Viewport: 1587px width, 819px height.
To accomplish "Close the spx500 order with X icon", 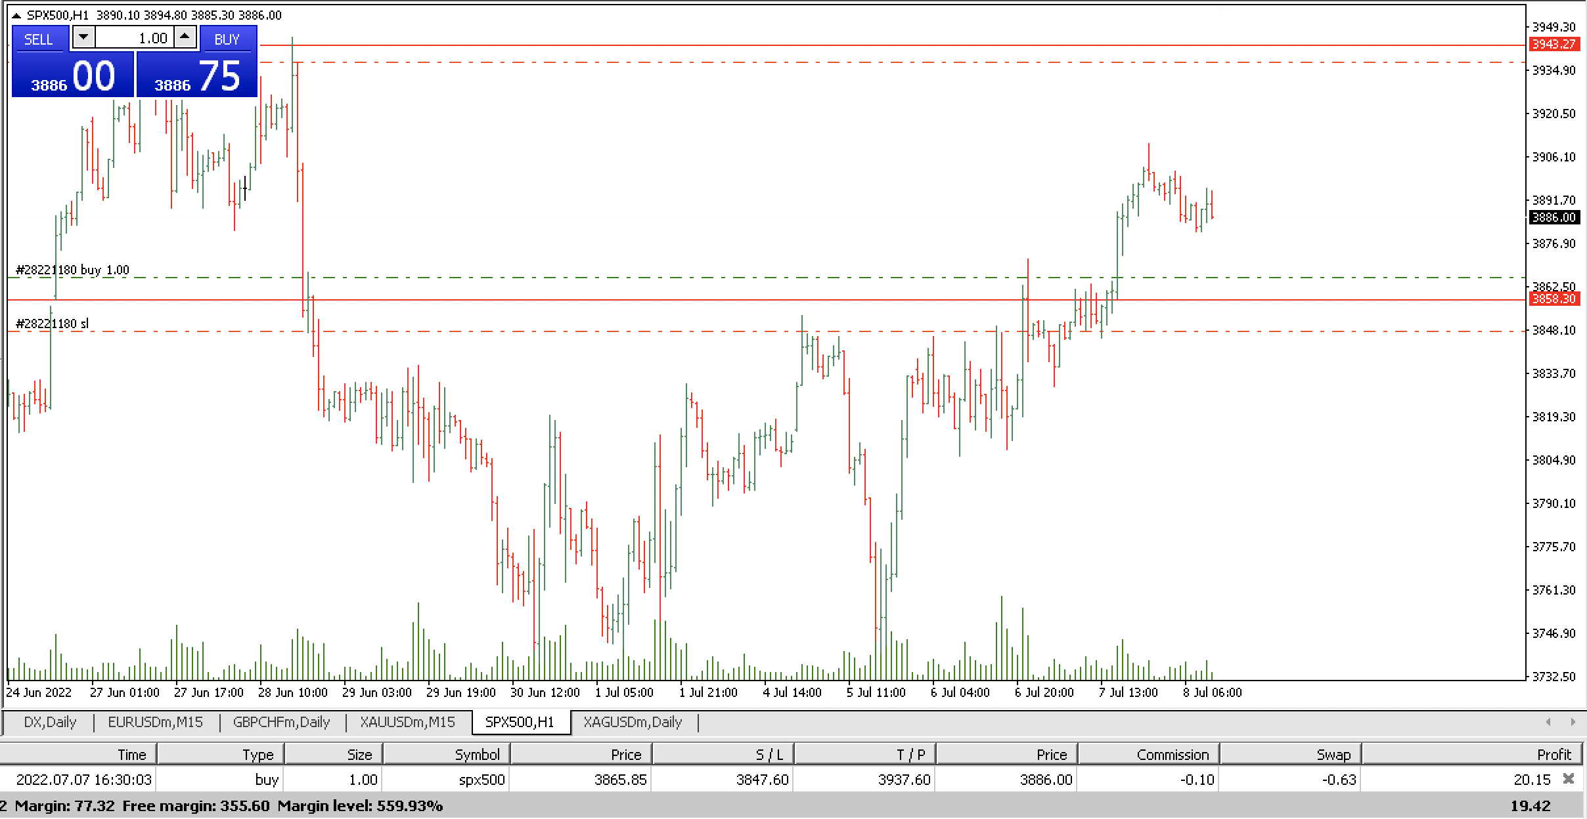I will pyautogui.click(x=1569, y=779).
